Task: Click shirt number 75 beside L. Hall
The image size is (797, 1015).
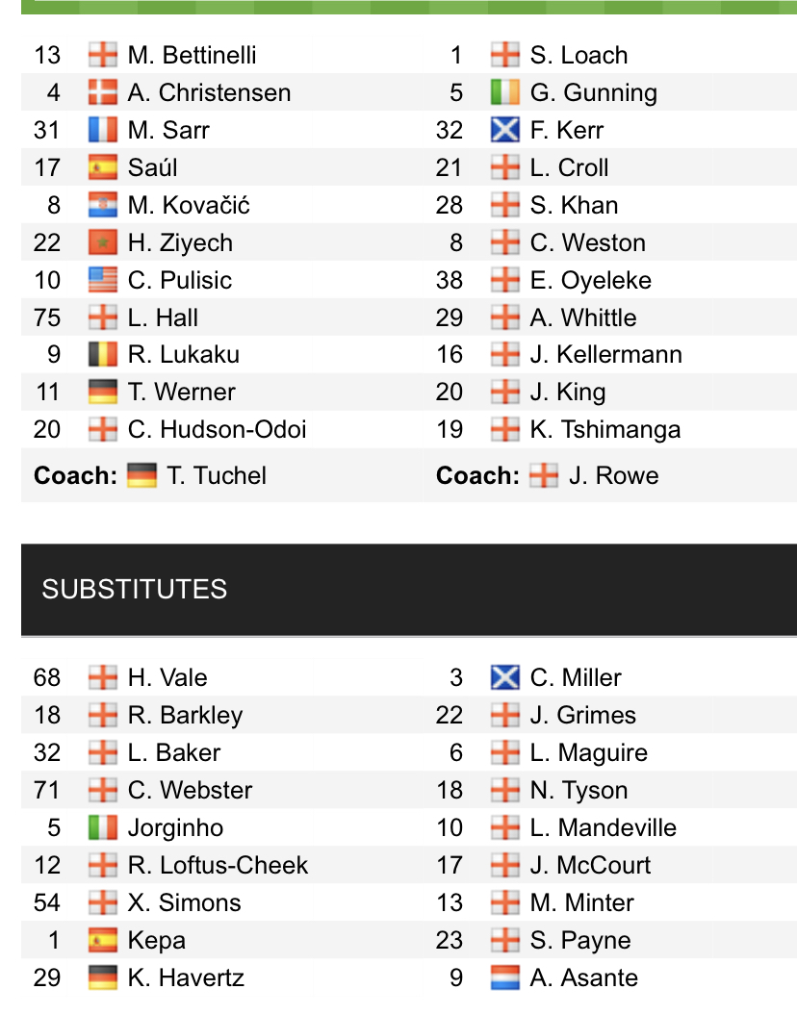Action: point(46,317)
